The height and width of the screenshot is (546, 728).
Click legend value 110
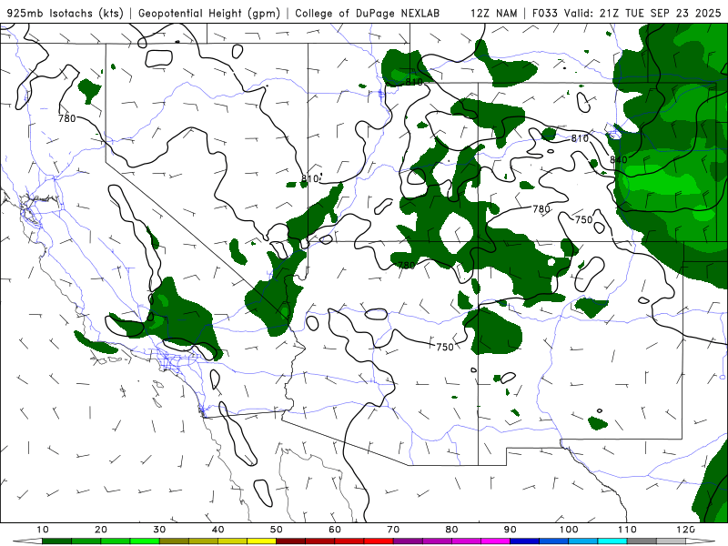point(627,530)
